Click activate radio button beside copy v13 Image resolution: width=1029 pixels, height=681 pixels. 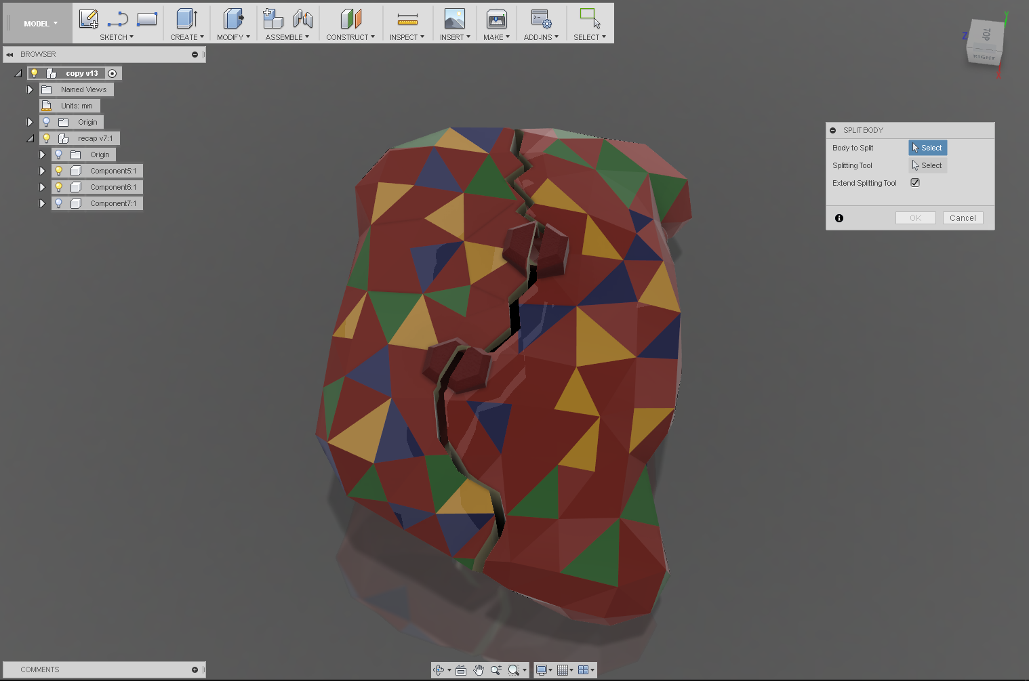[x=113, y=73]
